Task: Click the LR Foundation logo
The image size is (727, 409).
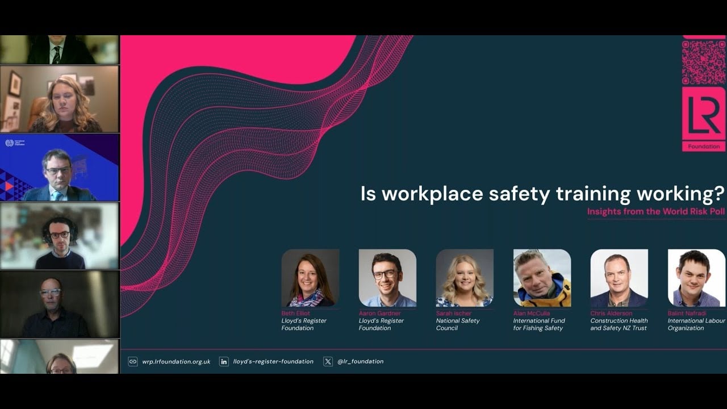Action: 704,119
